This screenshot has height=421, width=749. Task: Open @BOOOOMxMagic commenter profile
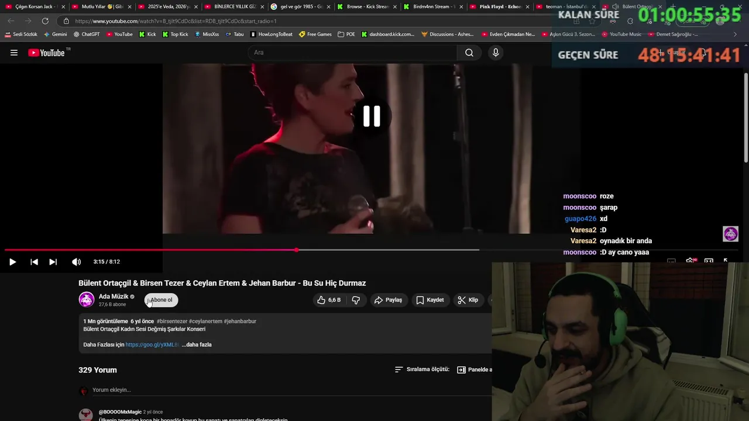tap(120, 412)
